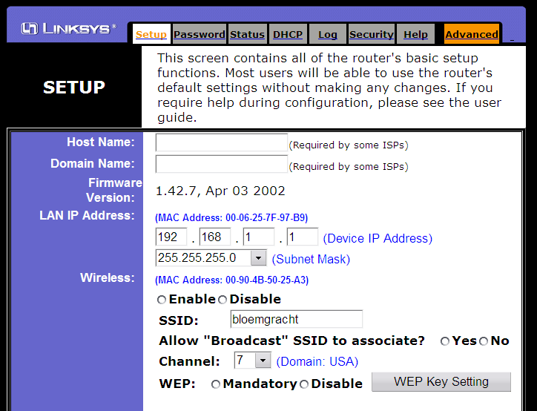Go to the DHCP tab
This screenshot has width=537, height=411.
point(288,34)
